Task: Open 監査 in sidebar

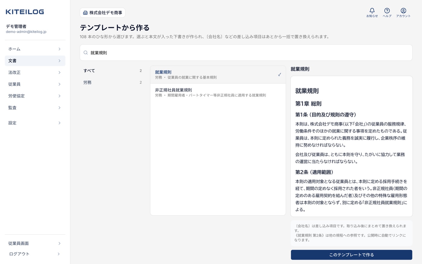Action: click(x=35, y=108)
